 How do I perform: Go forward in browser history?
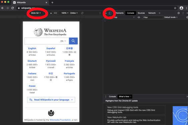click(7, 8)
